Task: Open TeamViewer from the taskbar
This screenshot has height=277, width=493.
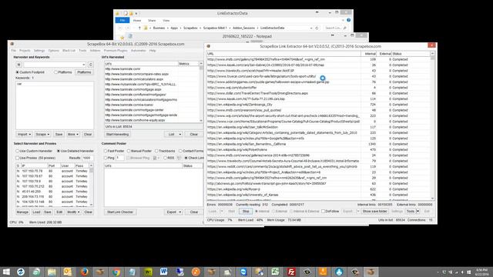Action: tap(243, 272)
